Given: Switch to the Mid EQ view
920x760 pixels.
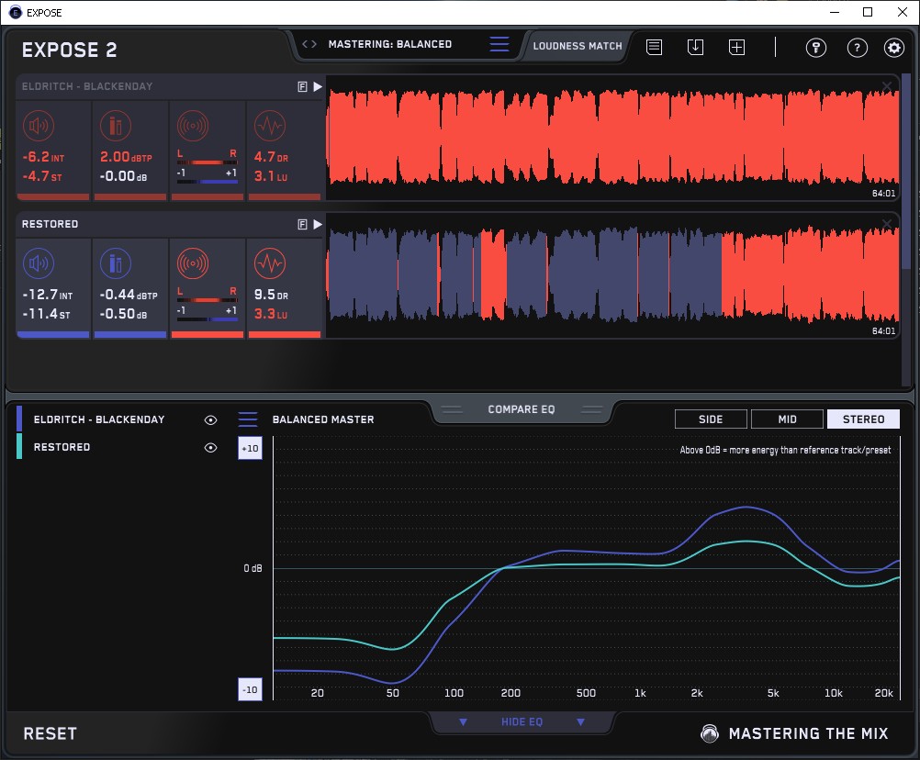Looking at the screenshot, I should point(787,419).
